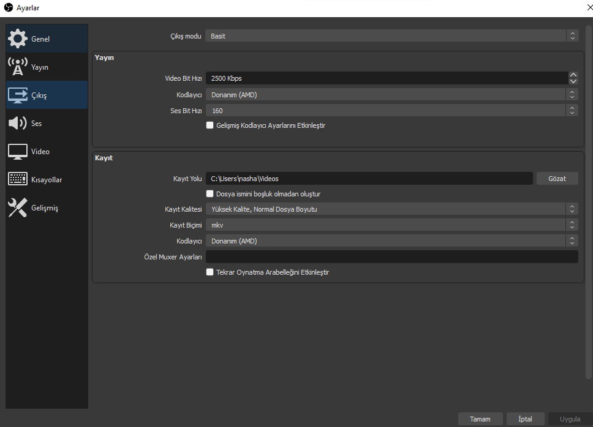Screen dimensions: 593x427
Task: Click the OBS logo in title bar
Action: tap(9, 7)
